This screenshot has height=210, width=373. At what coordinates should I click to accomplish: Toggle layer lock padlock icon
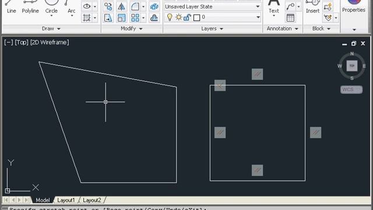[x=188, y=17]
